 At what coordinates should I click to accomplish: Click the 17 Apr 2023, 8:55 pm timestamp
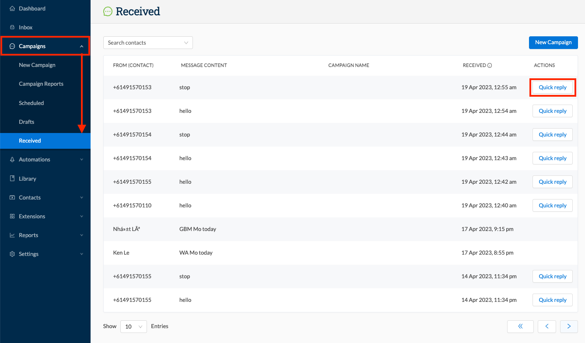click(x=487, y=253)
